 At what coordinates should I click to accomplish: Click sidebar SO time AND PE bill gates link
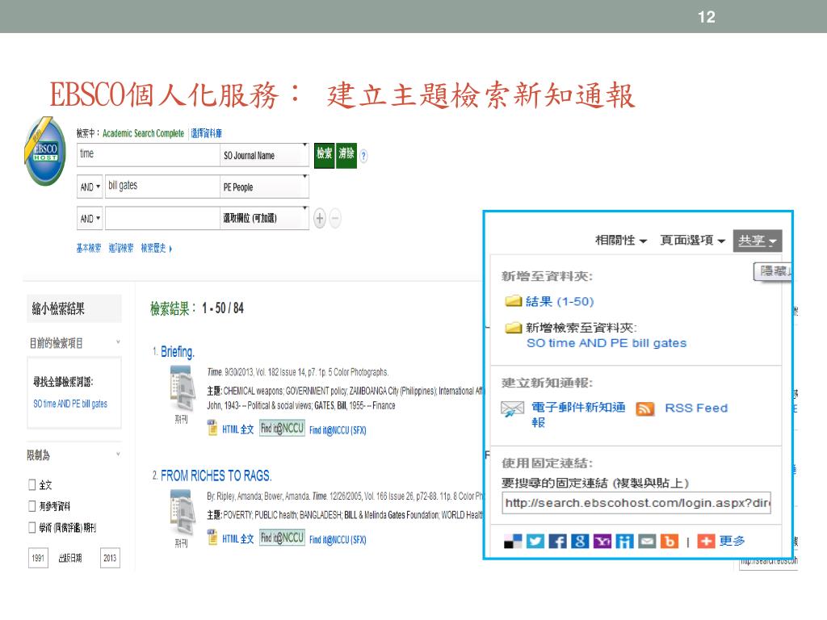pos(70,404)
